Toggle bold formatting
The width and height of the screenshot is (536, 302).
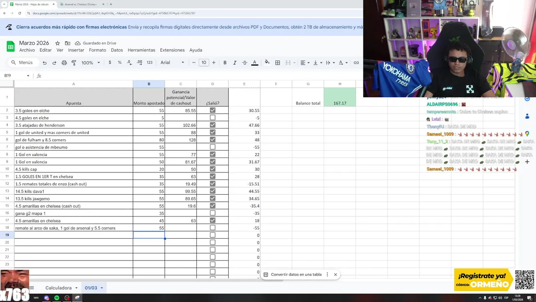coord(225,62)
